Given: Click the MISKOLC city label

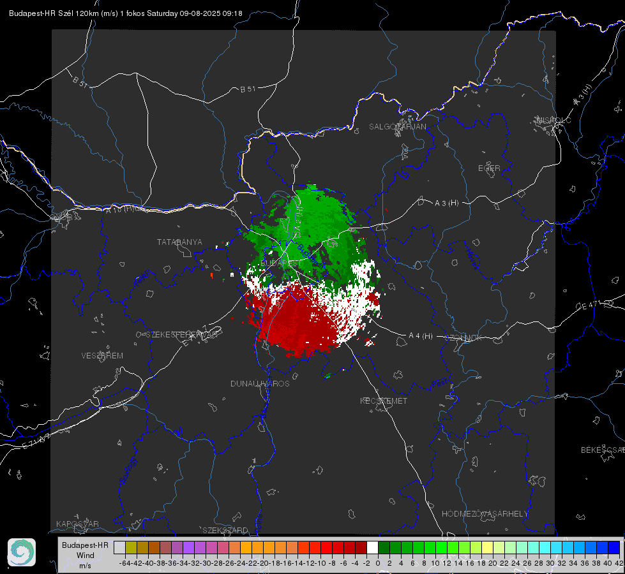Looking at the screenshot, I should 553,120.
